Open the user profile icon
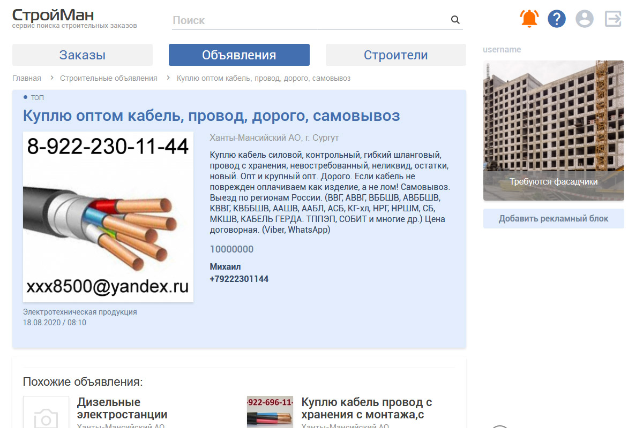This screenshot has width=643, height=428. coord(585,19)
